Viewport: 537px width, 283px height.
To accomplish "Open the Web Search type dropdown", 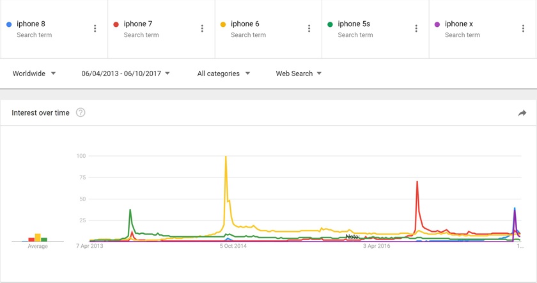I will (x=299, y=73).
